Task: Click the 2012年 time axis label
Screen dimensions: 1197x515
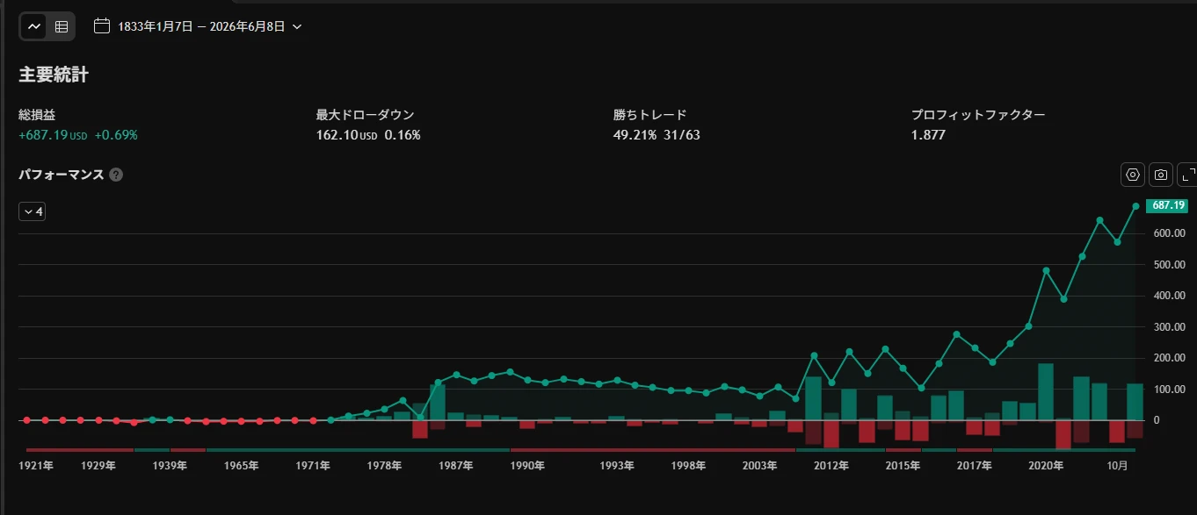Action: 831,466
